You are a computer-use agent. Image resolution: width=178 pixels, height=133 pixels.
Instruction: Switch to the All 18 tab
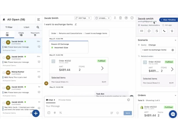point(7,34)
